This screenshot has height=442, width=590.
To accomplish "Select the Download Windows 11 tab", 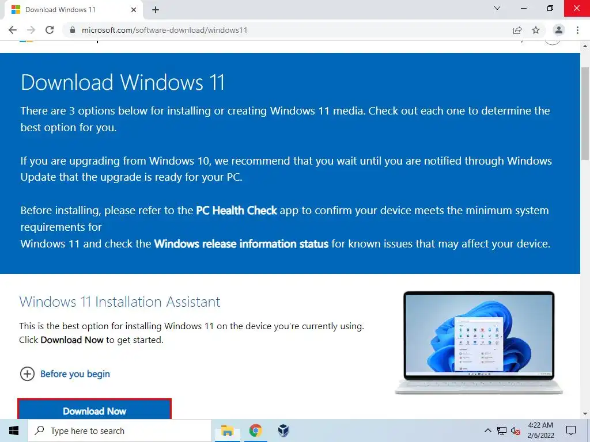I will [74, 10].
